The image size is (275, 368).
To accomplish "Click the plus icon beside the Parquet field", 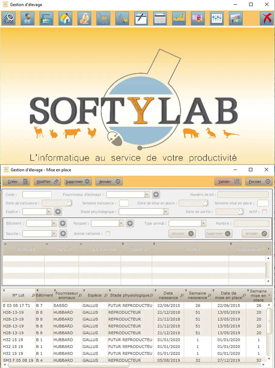I will [x=130, y=224].
